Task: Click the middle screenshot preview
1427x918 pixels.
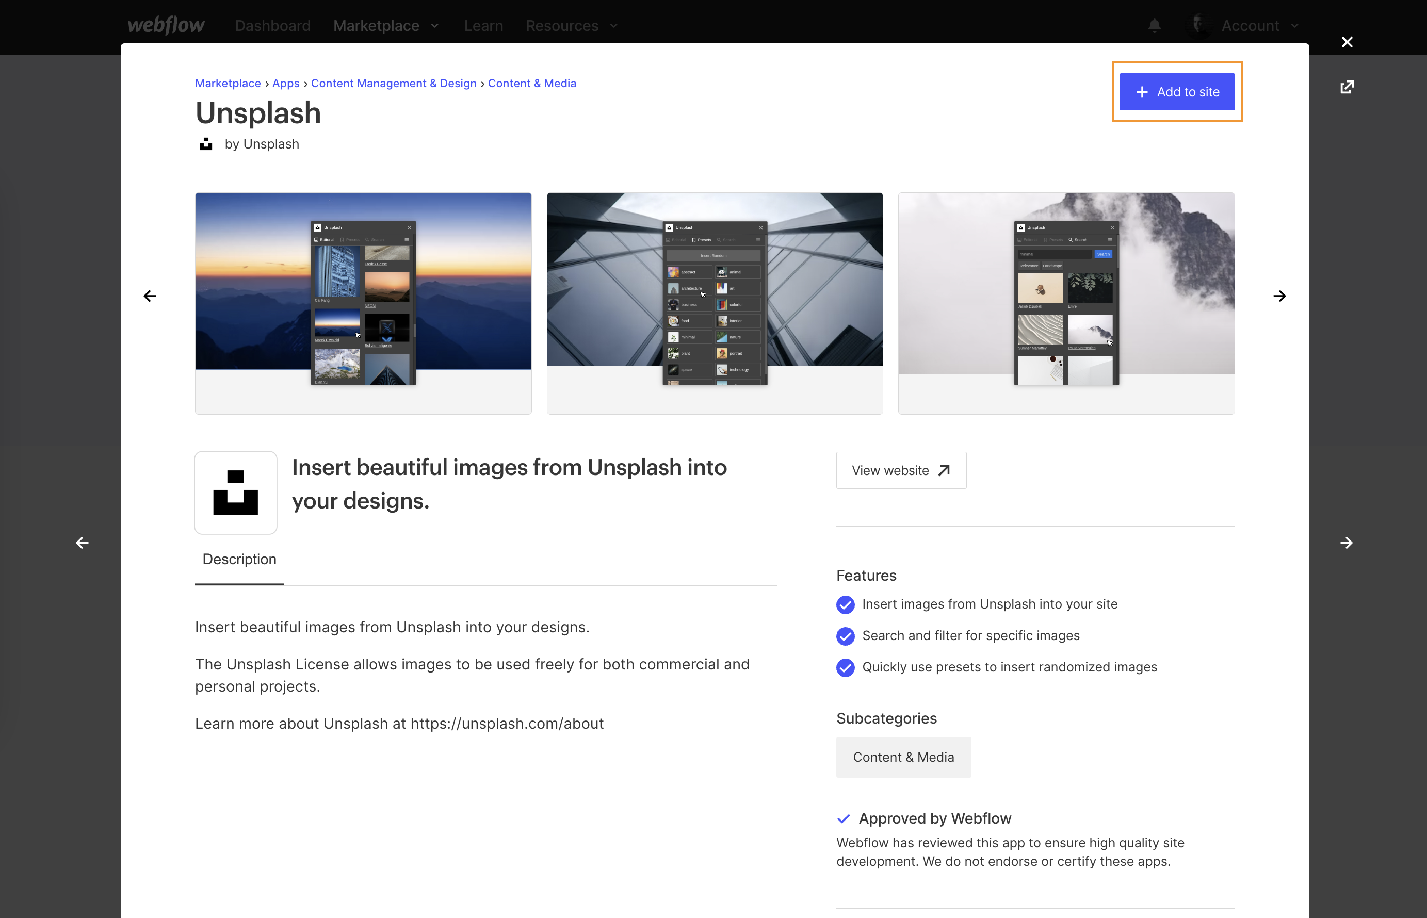Action: click(x=714, y=303)
